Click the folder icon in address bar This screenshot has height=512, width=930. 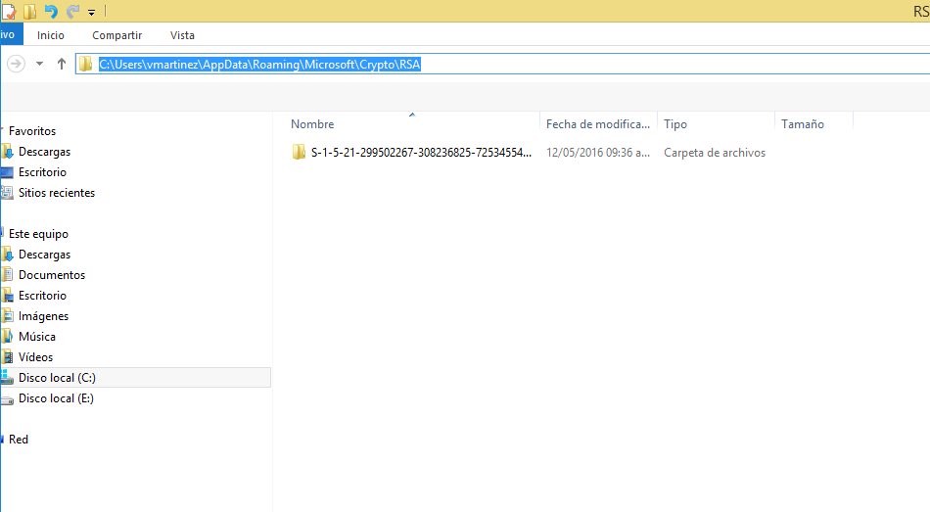click(85, 64)
